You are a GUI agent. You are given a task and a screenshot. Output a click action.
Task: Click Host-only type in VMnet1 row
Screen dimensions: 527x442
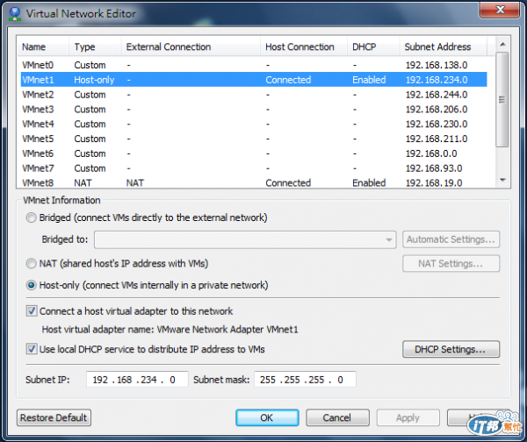[94, 80]
